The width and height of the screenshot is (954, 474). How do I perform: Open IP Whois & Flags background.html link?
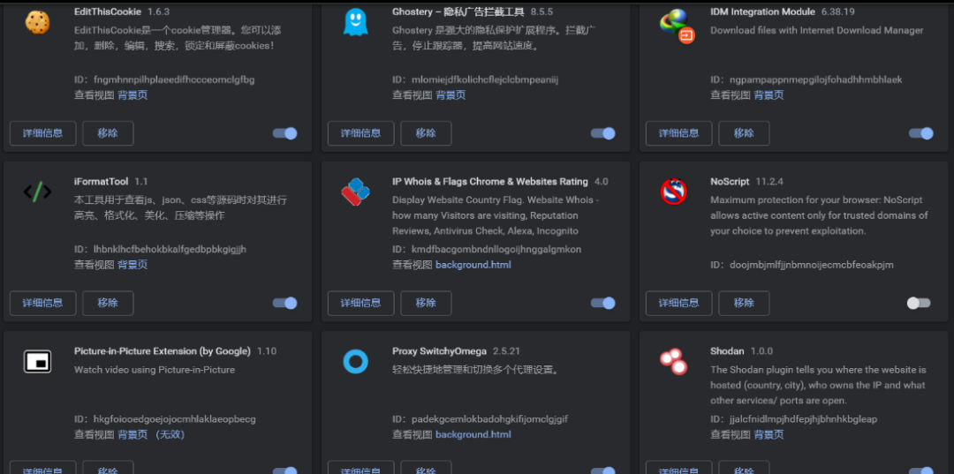click(x=473, y=264)
